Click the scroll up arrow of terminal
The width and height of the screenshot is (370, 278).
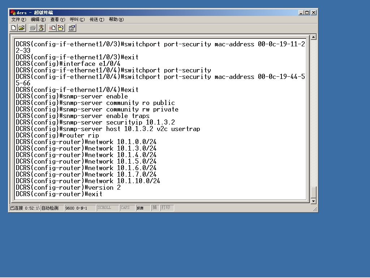[x=313, y=37]
